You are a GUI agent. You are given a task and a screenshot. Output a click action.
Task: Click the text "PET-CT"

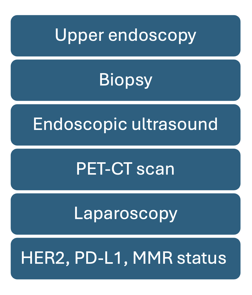coord(104,169)
